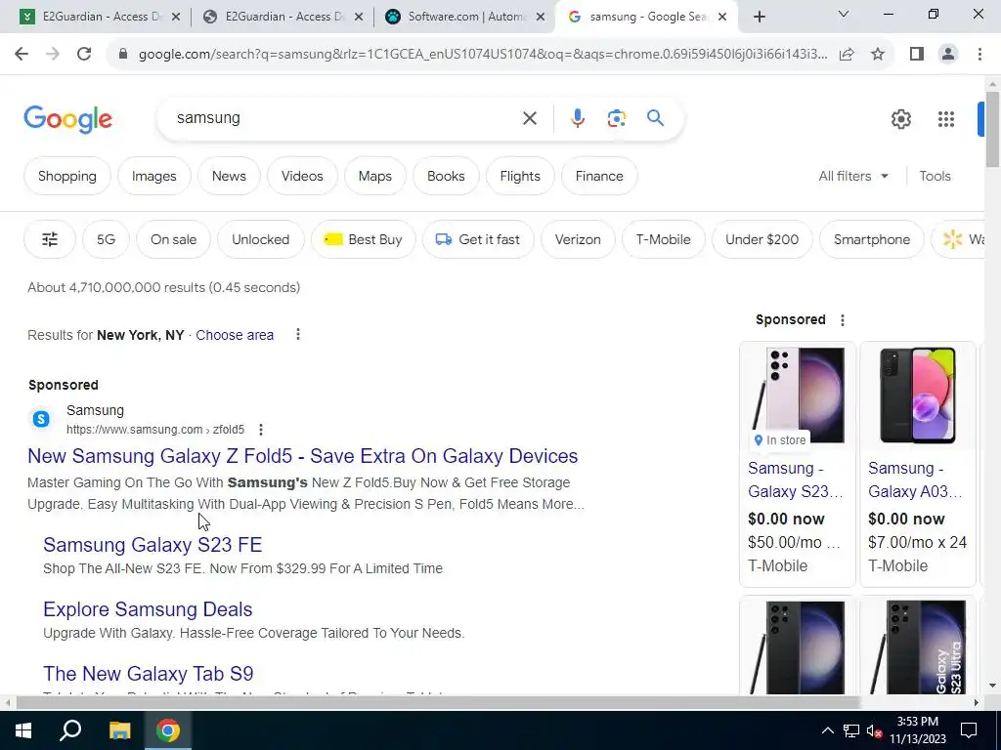Toggle the Smartphone filter chip

[871, 239]
